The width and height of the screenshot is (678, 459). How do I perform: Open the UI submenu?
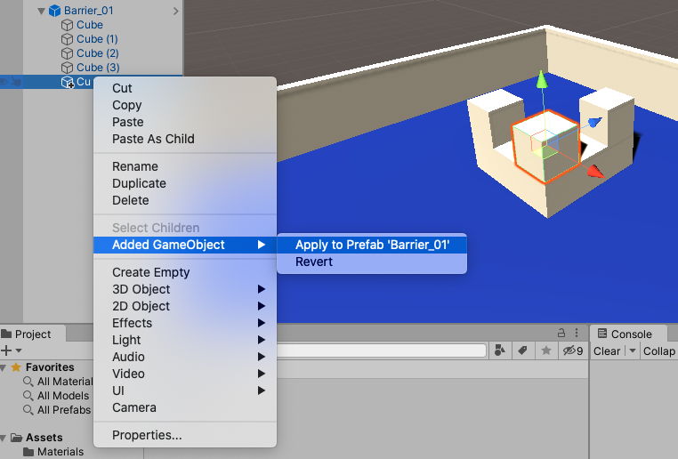pyautogui.click(x=185, y=391)
